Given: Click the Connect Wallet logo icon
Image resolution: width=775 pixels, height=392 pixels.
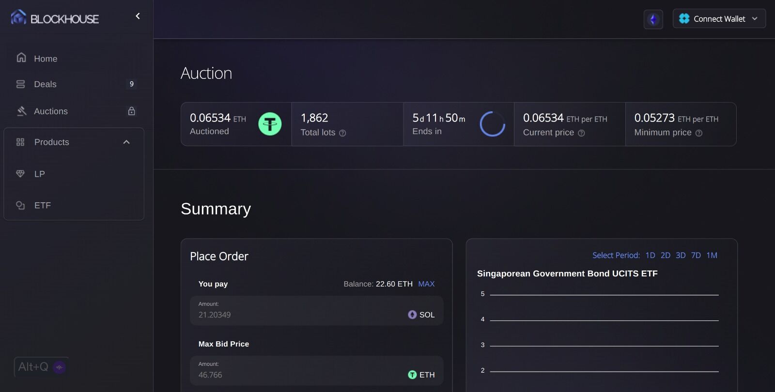Looking at the screenshot, I should 684,18.
